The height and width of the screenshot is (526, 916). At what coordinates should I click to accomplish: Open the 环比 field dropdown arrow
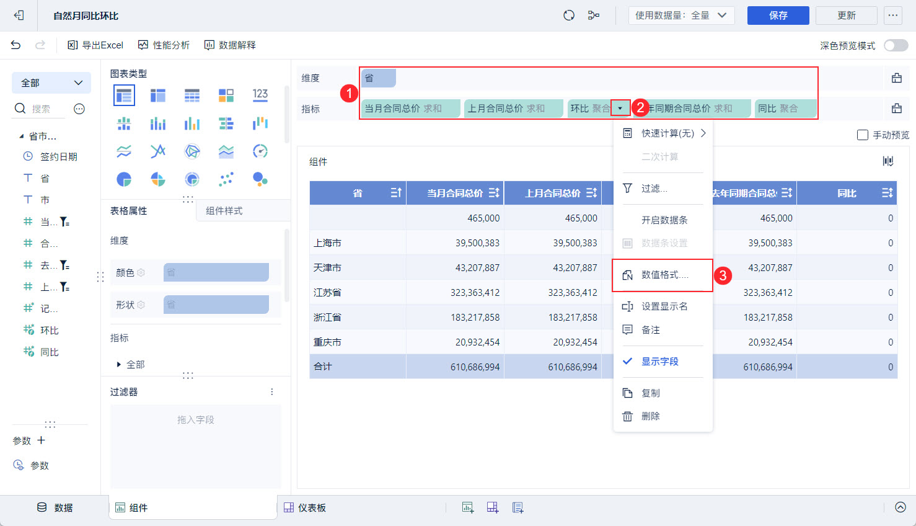coord(620,109)
